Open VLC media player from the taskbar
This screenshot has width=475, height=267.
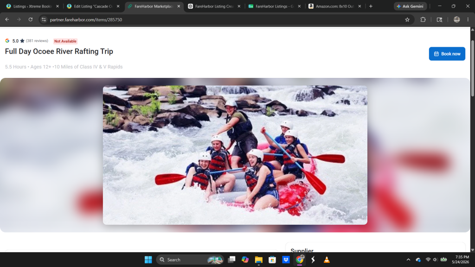click(327, 260)
